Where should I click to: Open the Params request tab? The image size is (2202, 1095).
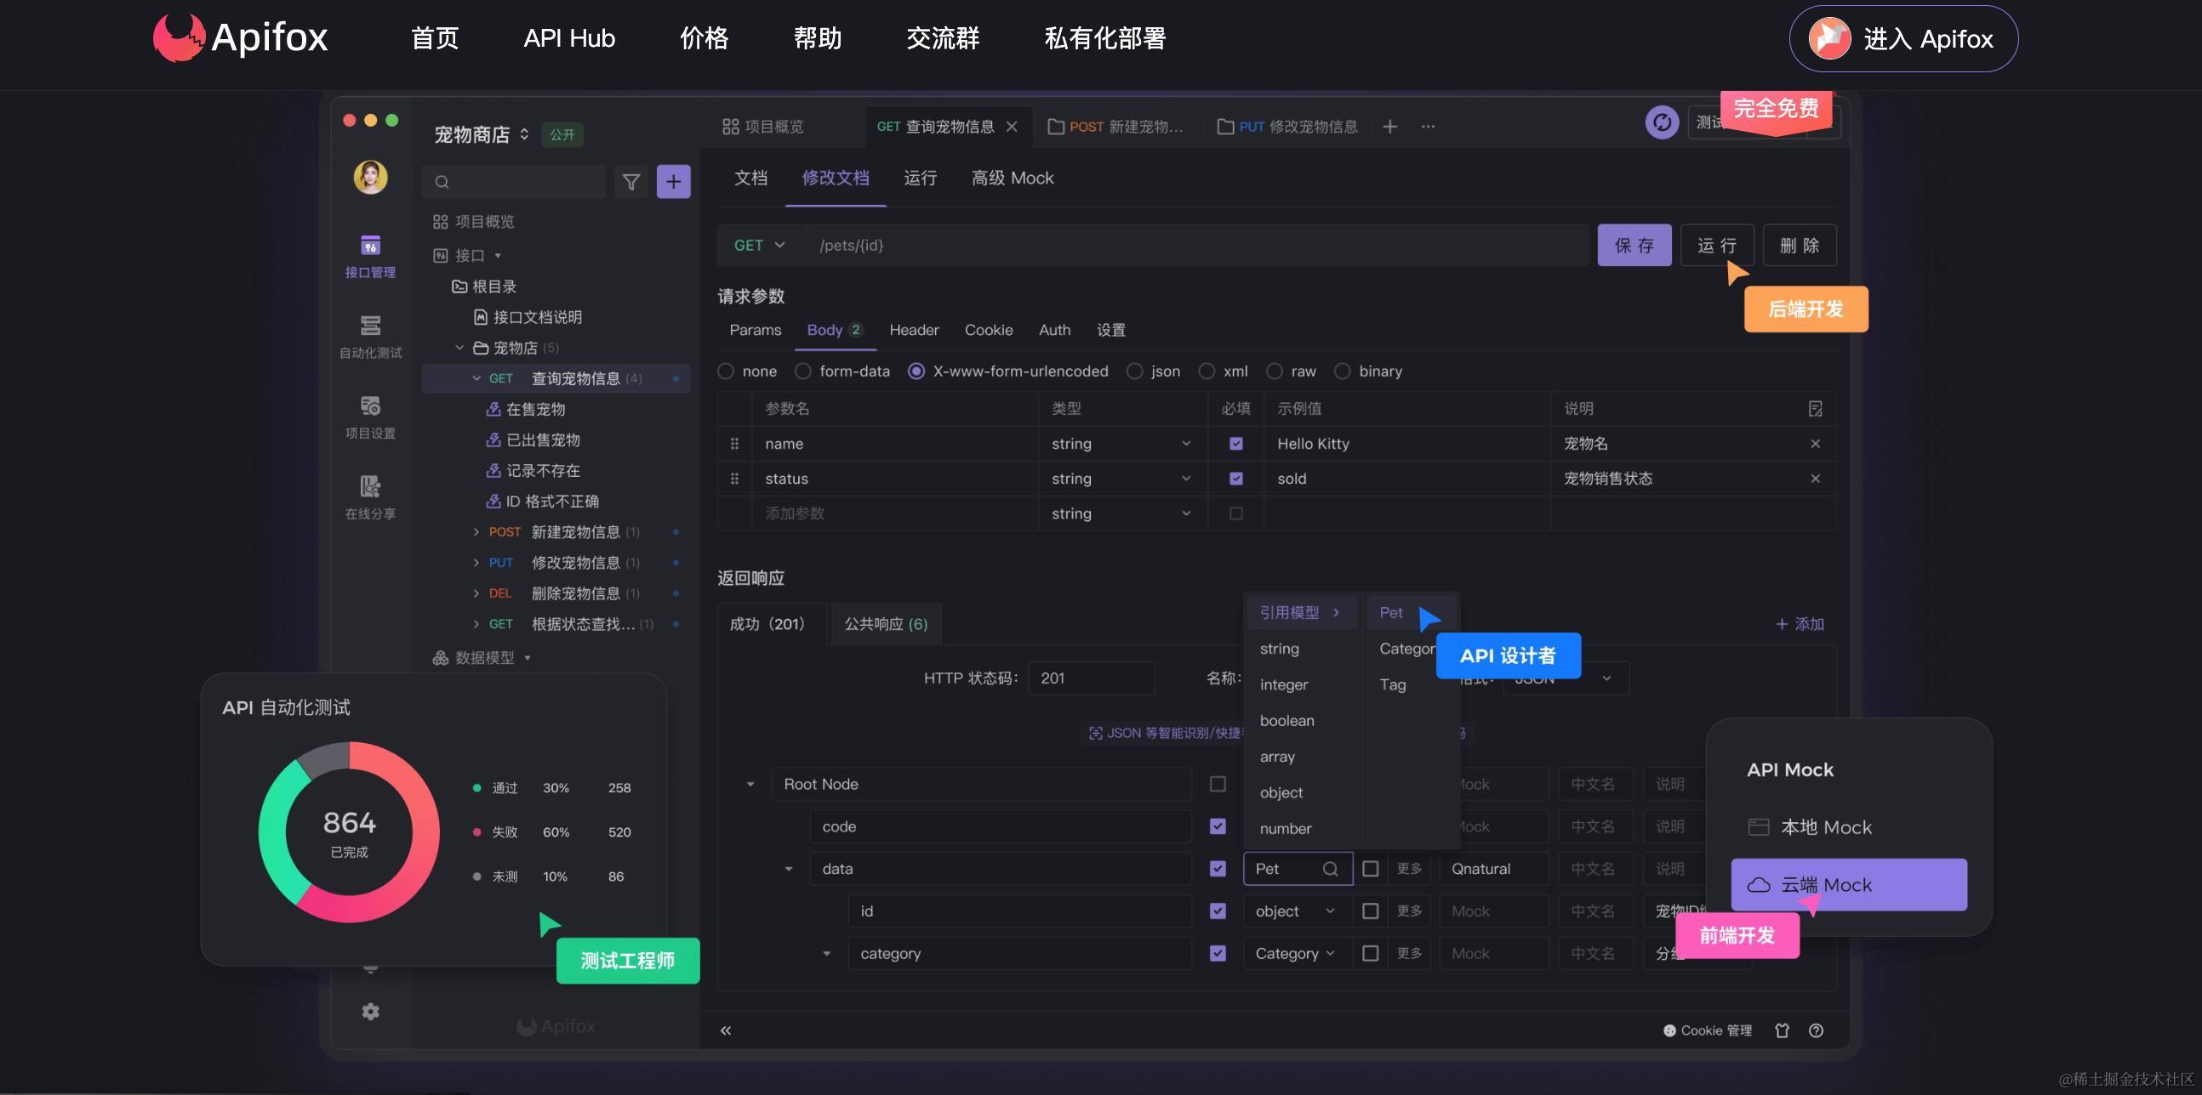point(755,330)
